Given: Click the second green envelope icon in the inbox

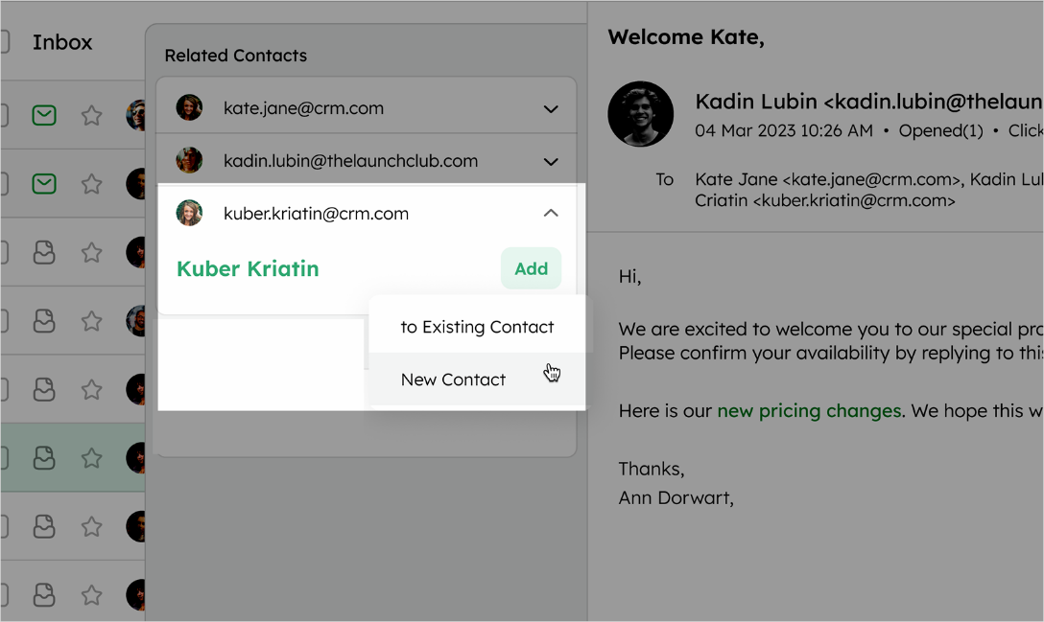Looking at the screenshot, I should (x=44, y=184).
